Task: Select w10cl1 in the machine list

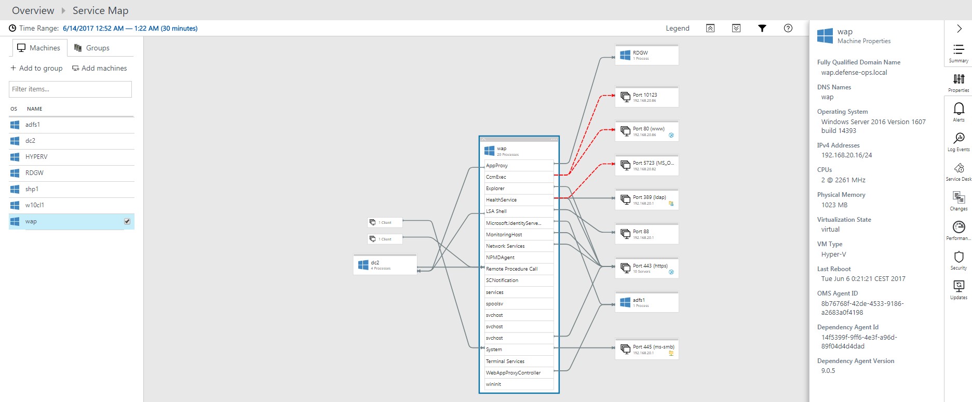Action: pos(72,205)
